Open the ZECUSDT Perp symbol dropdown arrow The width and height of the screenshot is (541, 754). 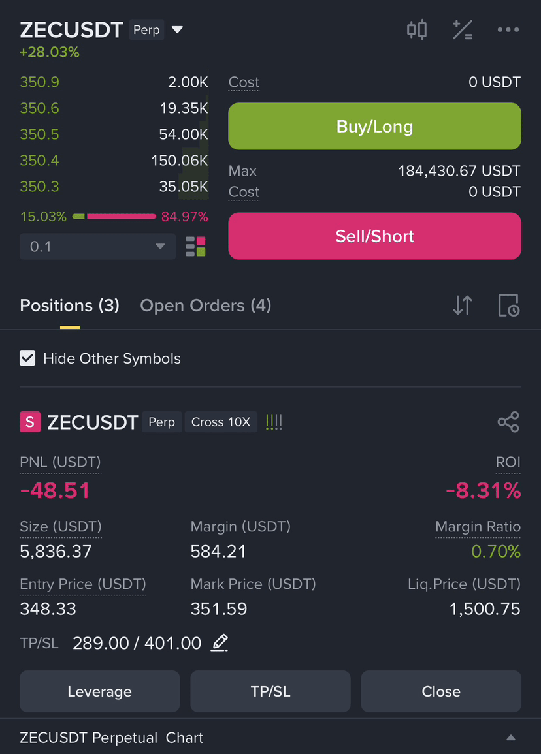(177, 30)
